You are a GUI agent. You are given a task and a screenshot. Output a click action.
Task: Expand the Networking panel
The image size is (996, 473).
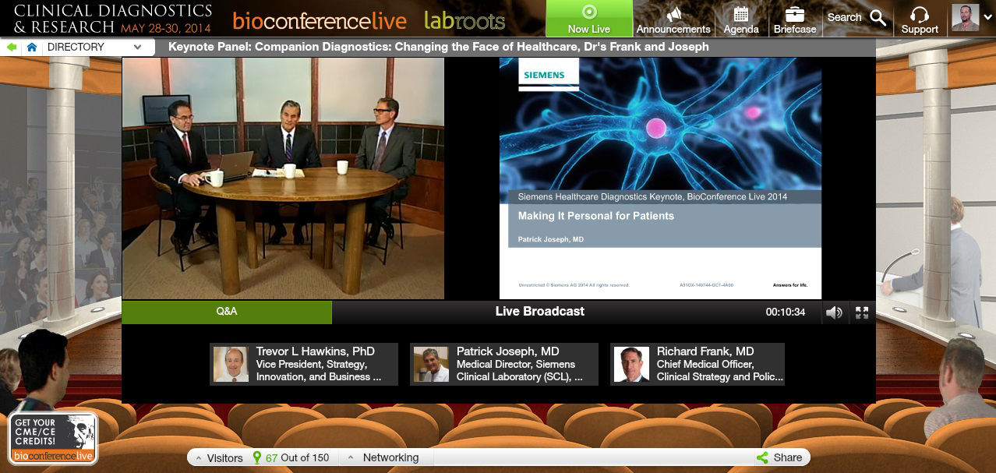point(383,457)
